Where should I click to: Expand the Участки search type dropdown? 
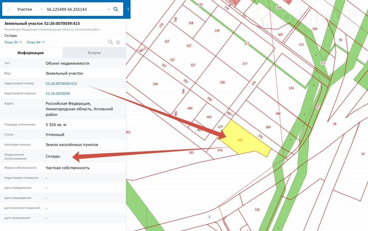(42, 9)
